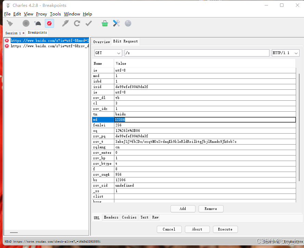This screenshot has width=304, height=248.
Task: Open the Tools menu
Action: [55, 14]
